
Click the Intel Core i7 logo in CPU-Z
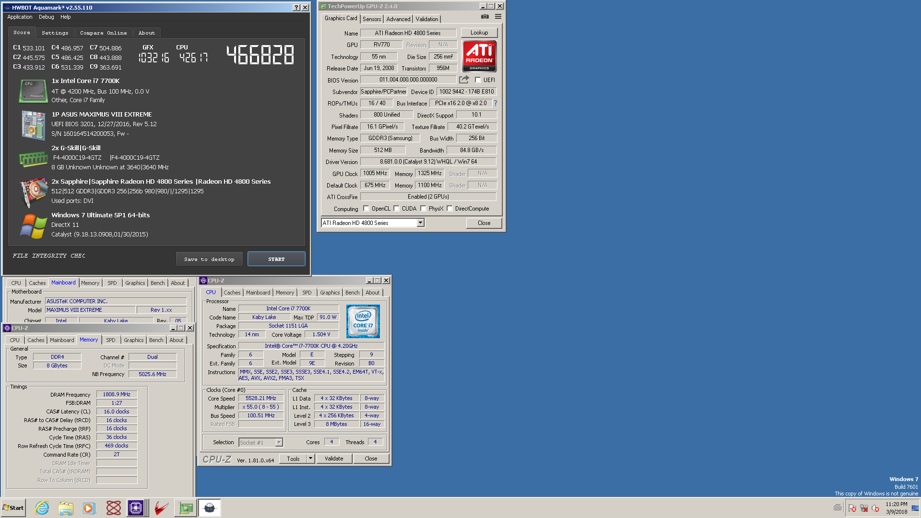point(363,321)
